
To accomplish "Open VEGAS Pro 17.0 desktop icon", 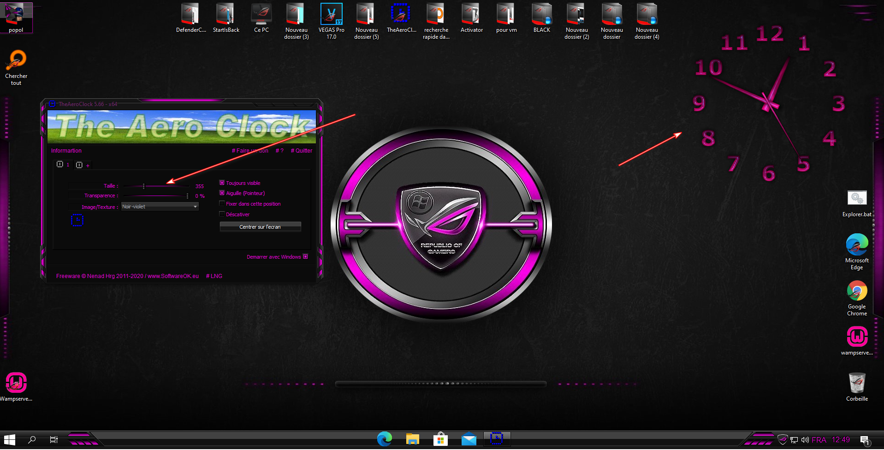I will coord(331,21).
